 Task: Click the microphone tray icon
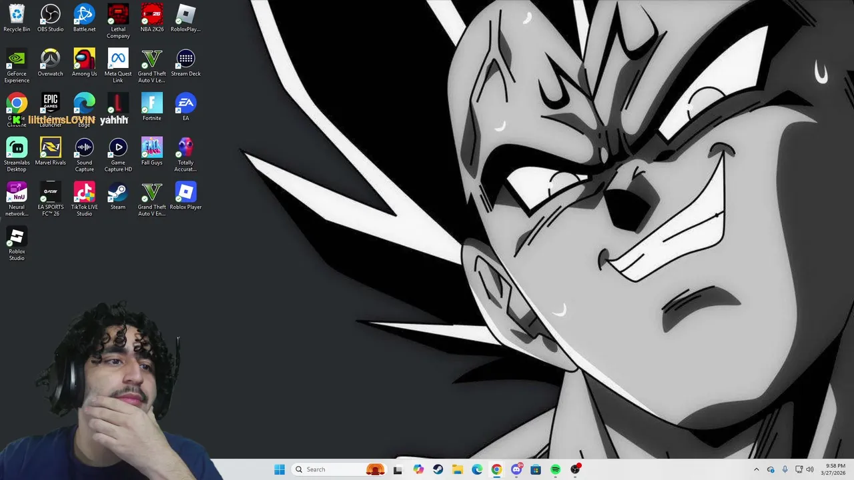pyautogui.click(x=785, y=469)
